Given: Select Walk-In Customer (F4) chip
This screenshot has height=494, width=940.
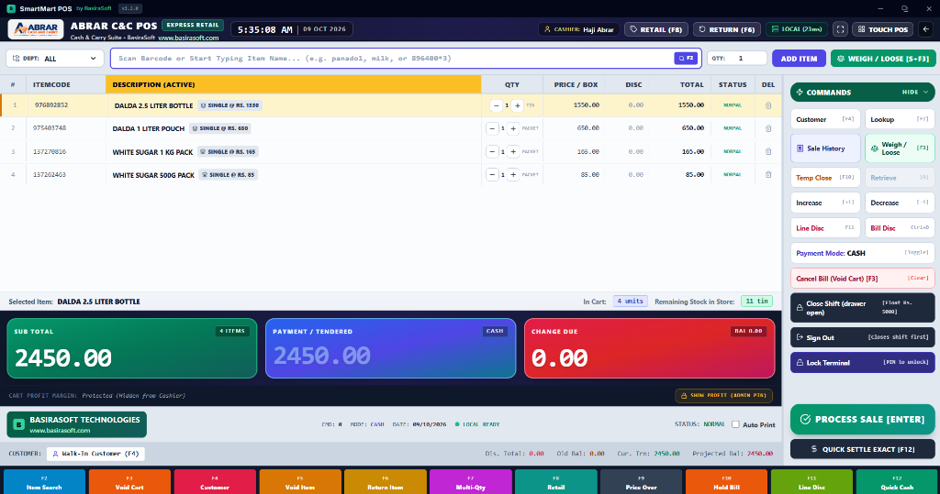Looking at the screenshot, I should pos(95,454).
